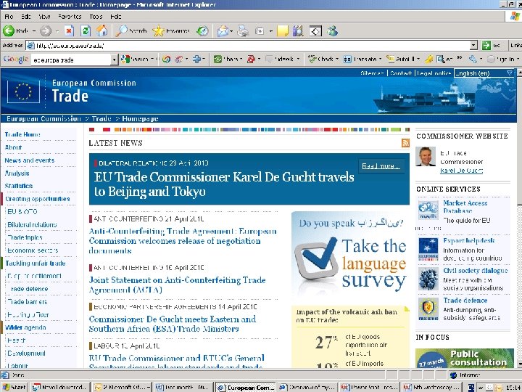Open the Tools menu
The height and width of the screenshot is (392, 522).
click(96, 16)
